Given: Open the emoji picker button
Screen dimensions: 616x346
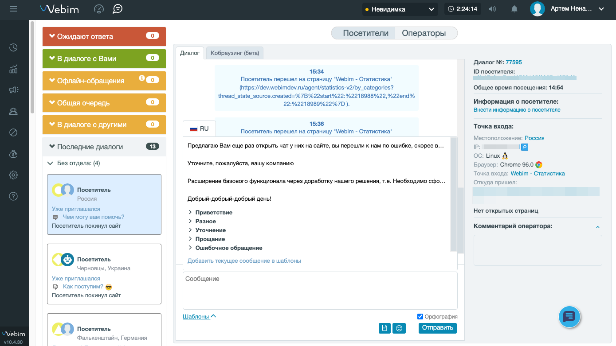Looking at the screenshot, I should point(399,328).
